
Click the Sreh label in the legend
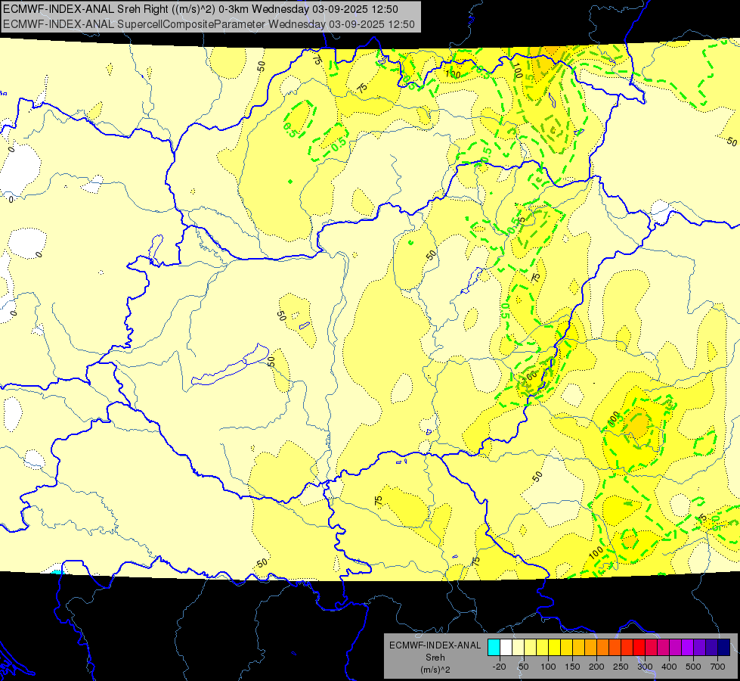[435, 658]
